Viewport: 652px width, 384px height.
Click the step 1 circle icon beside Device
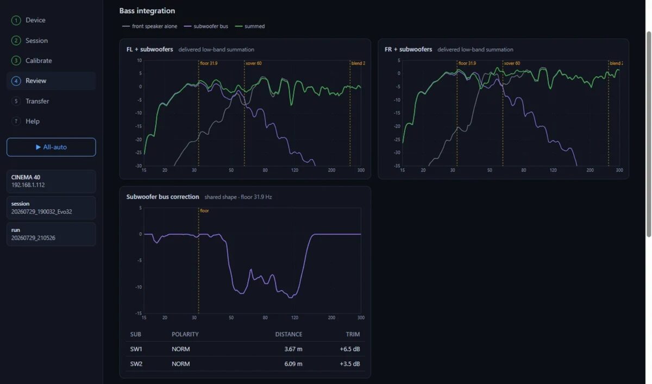click(x=16, y=20)
